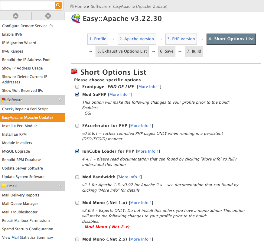Go to step 2. Apache Version
The width and height of the screenshot is (264, 243).
137,39
